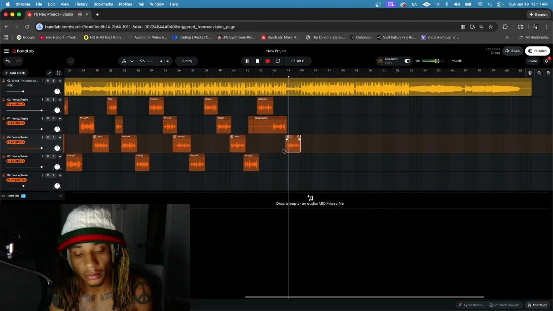Image resolution: width=553 pixels, height=311 pixels.
Task: Reload the BandLab page
Action: coord(27,27)
